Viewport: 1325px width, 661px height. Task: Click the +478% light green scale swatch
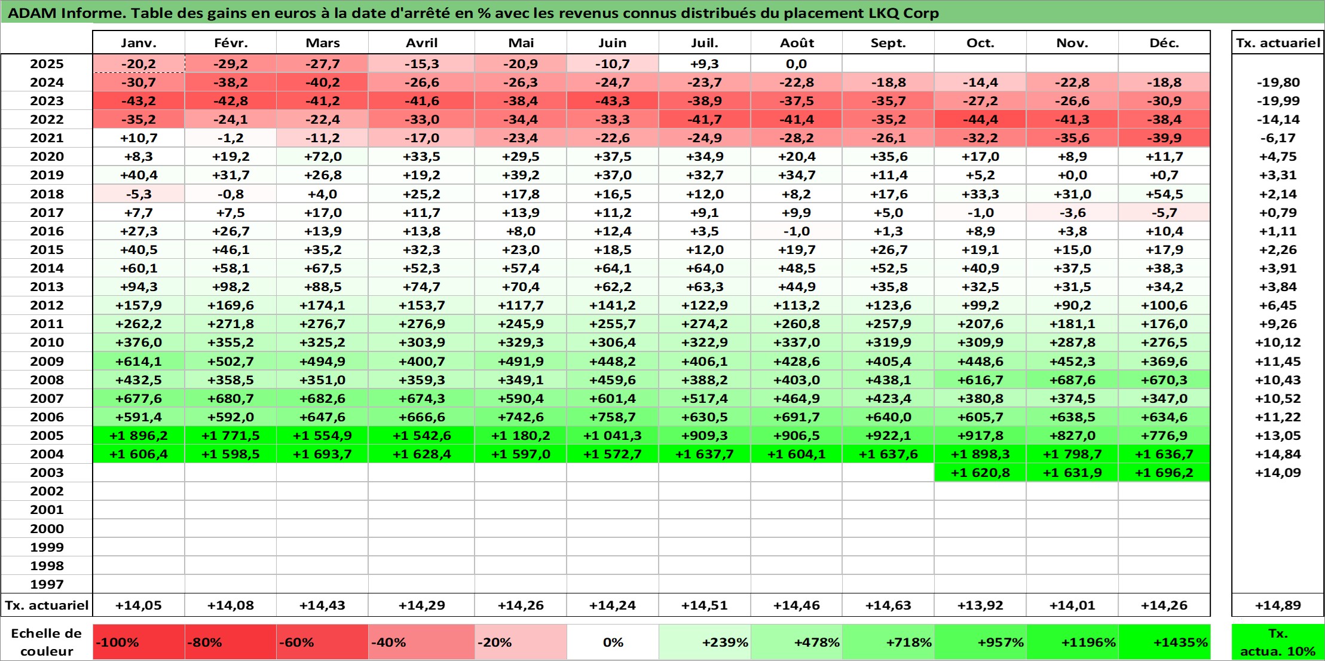(x=797, y=642)
